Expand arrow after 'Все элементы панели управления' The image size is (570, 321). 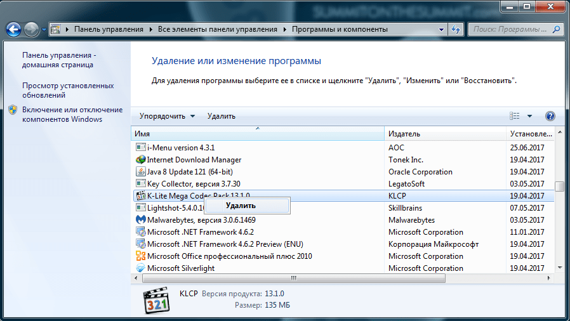(284, 29)
